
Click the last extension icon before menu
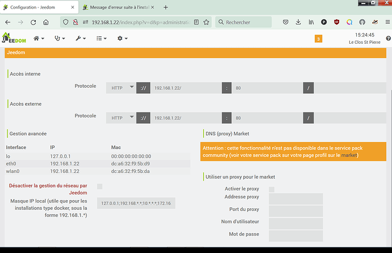click(x=375, y=22)
